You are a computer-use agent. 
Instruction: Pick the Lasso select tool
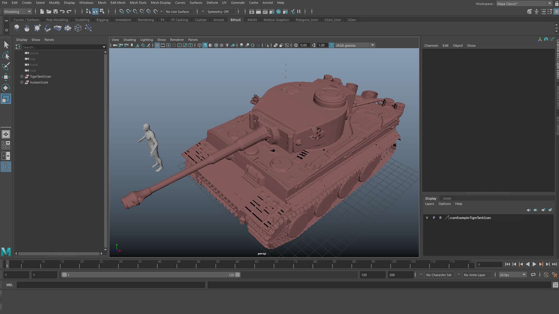tap(6, 56)
